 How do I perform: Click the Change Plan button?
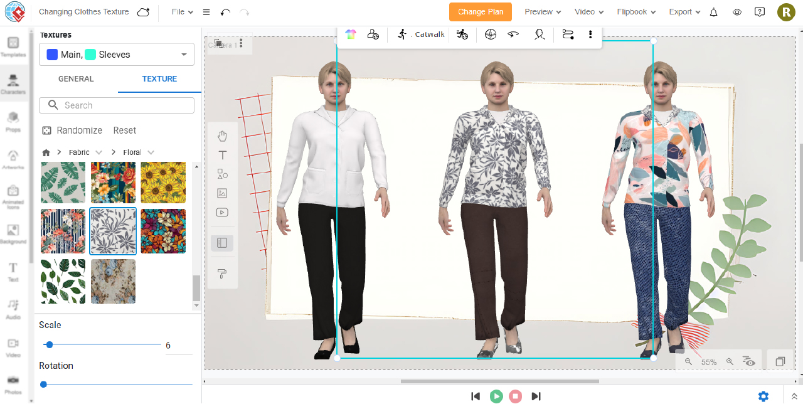[x=481, y=11]
